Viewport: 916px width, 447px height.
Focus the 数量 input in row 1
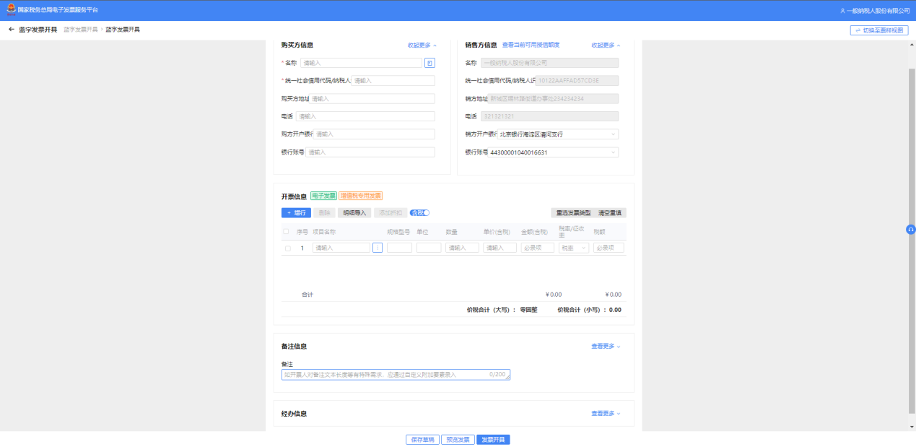pyautogui.click(x=462, y=248)
